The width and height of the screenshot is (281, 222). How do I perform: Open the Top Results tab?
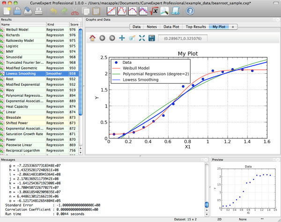194,27
